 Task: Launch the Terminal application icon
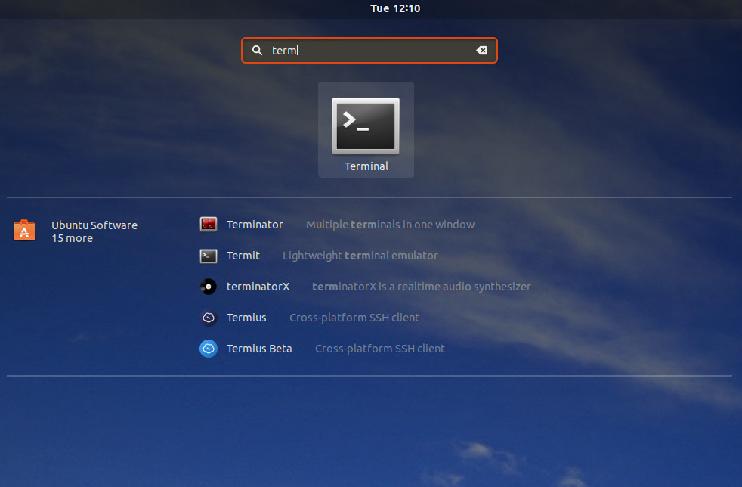[x=366, y=126]
